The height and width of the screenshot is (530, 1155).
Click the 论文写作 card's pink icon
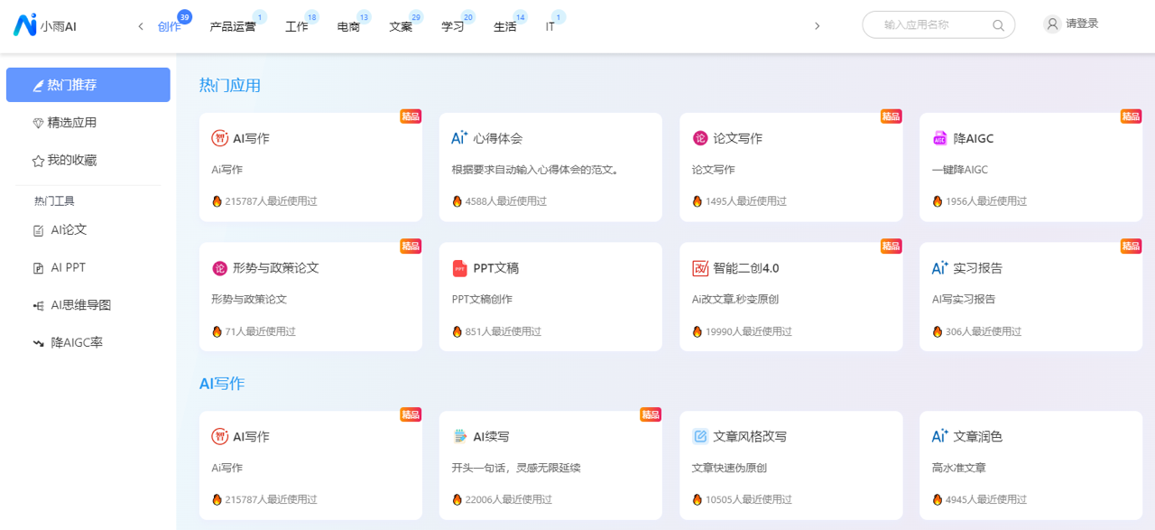[x=699, y=138]
